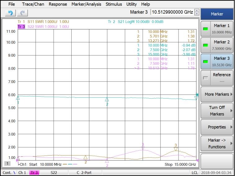The image size is (235, 176).
Task: Open the Stimulus menu
Action: click(x=114, y=4)
